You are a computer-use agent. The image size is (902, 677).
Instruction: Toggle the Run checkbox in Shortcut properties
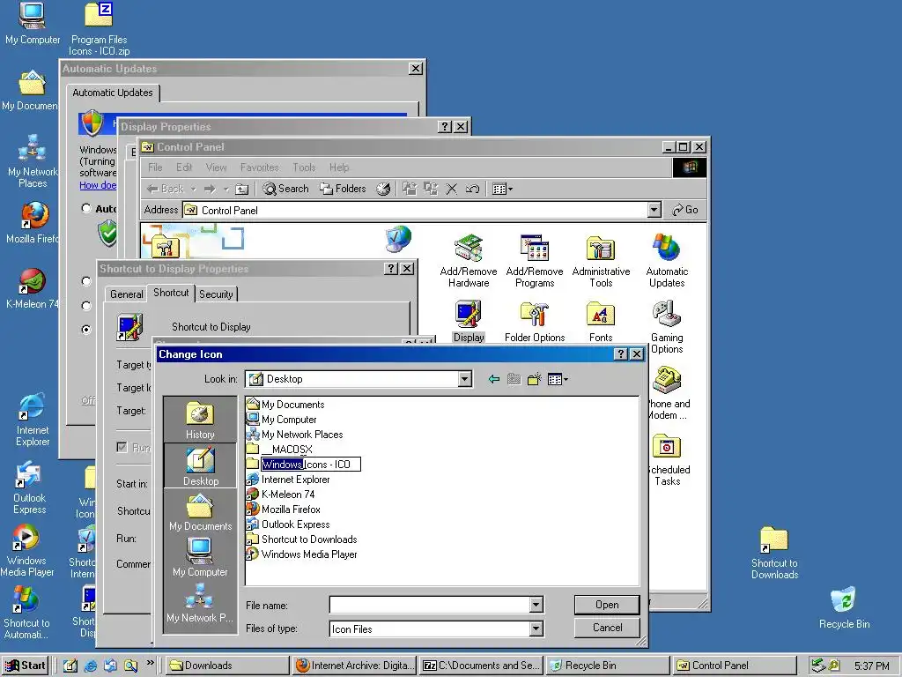[122, 447]
